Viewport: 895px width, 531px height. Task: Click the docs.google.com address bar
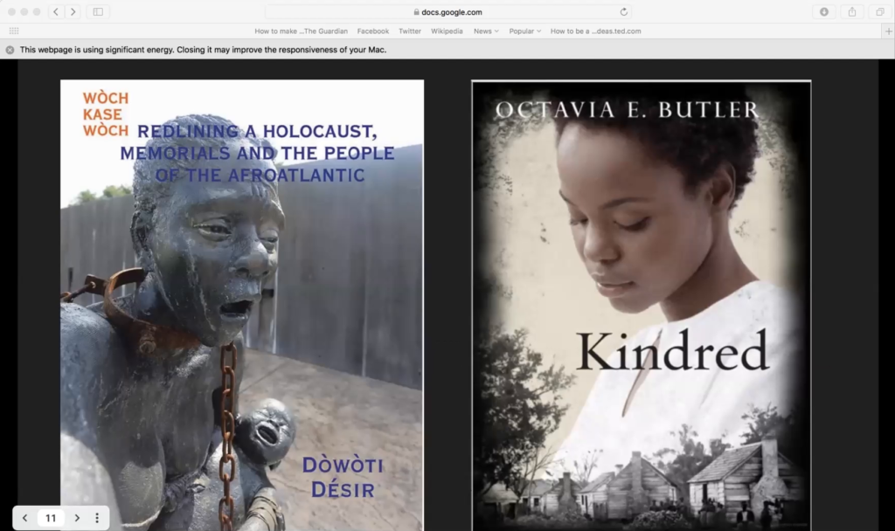coord(448,11)
